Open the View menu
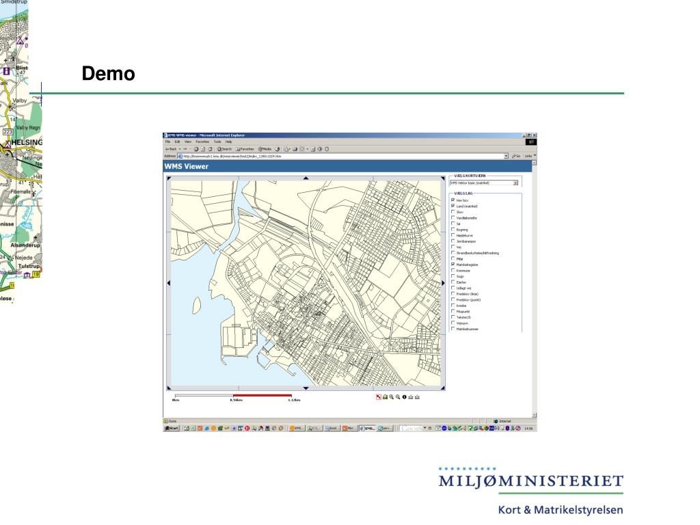Viewport: 700px width, 525px height. [188, 142]
